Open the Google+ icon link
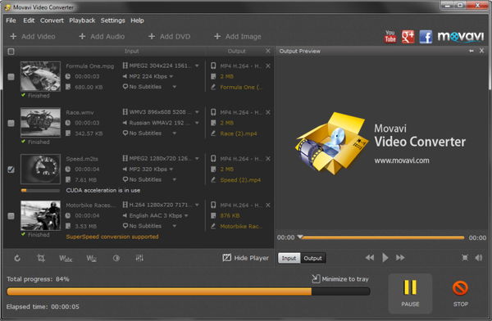This screenshot has width=492, height=321. [x=408, y=37]
